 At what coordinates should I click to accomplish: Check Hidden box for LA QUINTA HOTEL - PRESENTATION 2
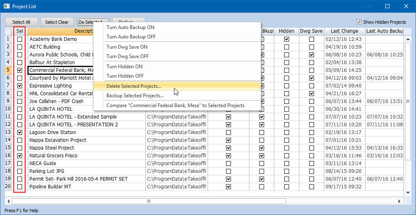287,124
